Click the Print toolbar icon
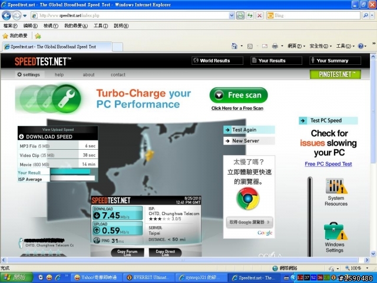The height and width of the screenshot is (283, 377). [275, 46]
